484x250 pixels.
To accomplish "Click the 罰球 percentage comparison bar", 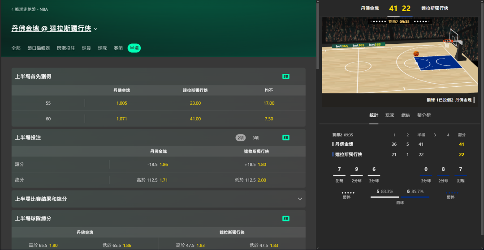I will click(400, 197).
